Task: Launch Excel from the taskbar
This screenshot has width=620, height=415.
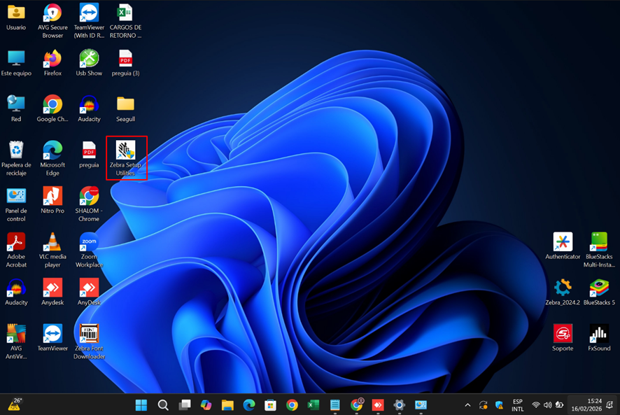Action: pyautogui.click(x=313, y=405)
